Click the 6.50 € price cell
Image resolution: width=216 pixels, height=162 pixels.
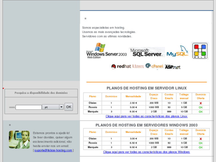pos(133,143)
